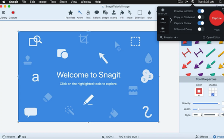Click the Tag button
224x139 pixels.
(22, 137)
